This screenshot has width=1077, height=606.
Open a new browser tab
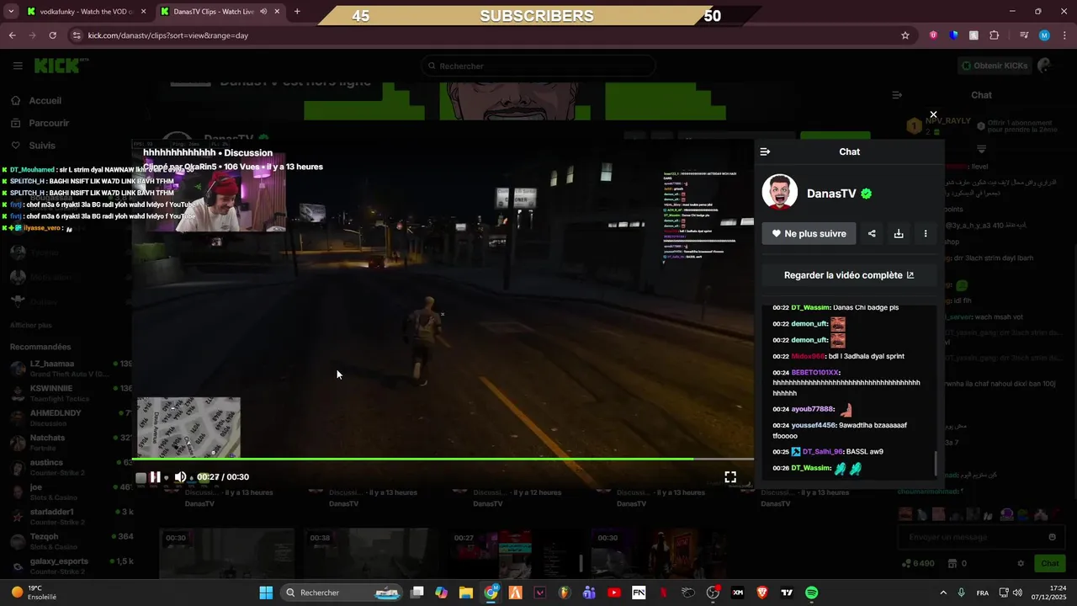tap(297, 12)
